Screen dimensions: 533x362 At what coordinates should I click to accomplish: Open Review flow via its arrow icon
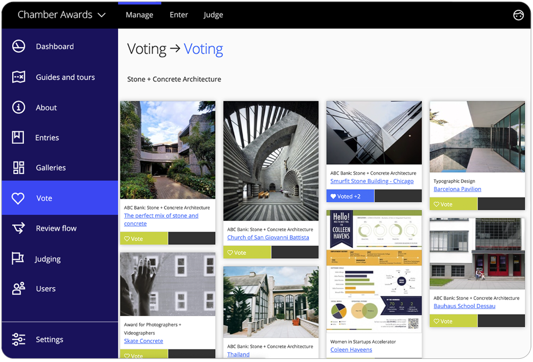[18, 228]
